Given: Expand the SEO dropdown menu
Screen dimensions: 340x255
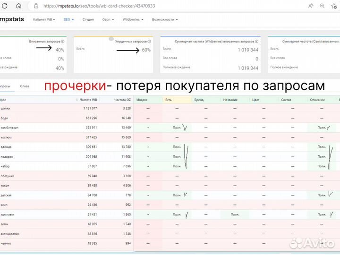Looking at the screenshot, I should click(69, 19).
